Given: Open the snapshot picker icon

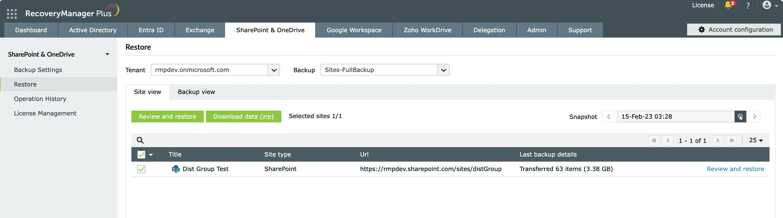Looking at the screenshot, I should click(740, 117).
